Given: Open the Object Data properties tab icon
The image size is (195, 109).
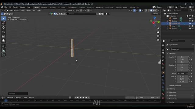Looking at the screenshot, I should (163, 90).
